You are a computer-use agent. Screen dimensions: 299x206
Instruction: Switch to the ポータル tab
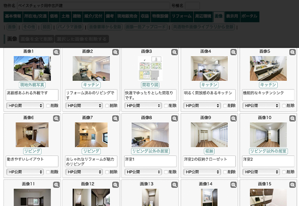tap(249, 16)
